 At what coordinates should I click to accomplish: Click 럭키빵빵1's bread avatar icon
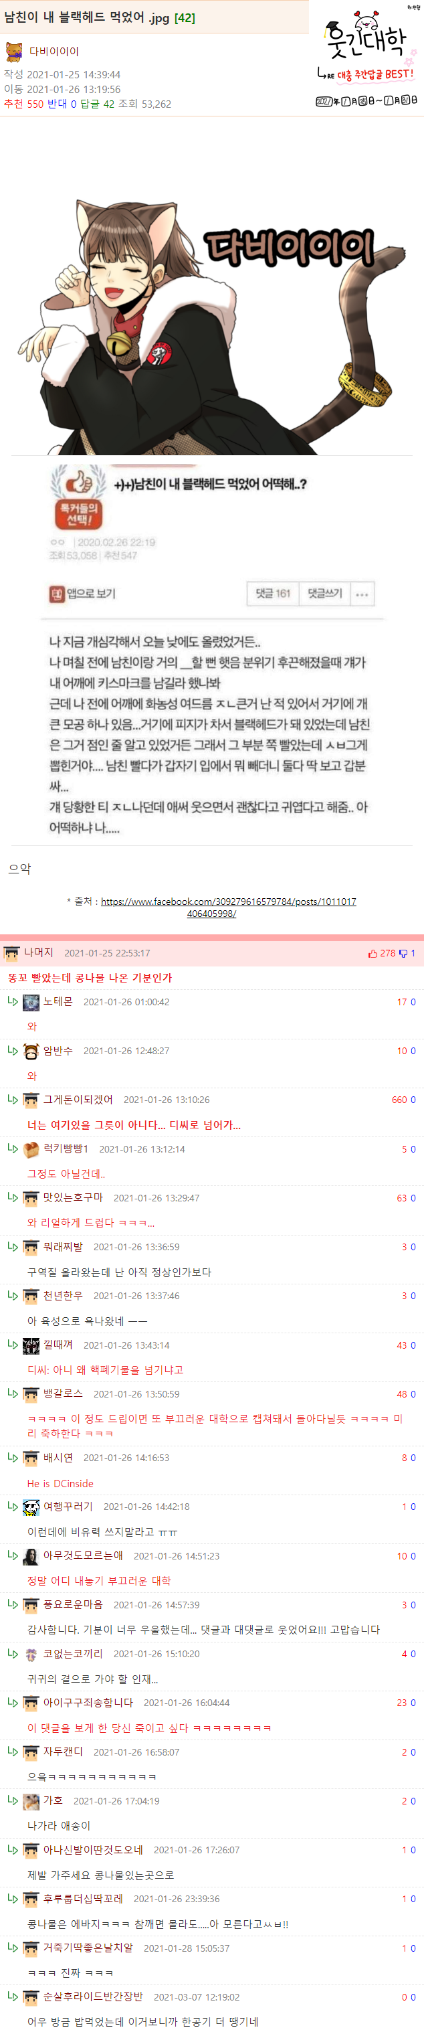click(31, 1149)
